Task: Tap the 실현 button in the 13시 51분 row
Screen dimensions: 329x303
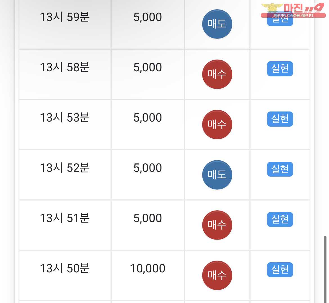Action: (x=280, y=219)
